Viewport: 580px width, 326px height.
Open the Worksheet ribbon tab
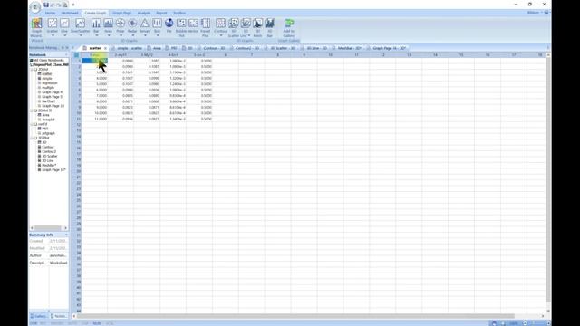[x=70, y=13]
